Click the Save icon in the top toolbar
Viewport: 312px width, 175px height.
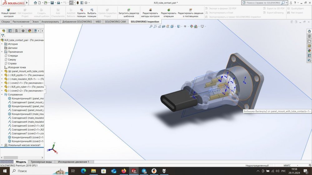click(x=52, y=3)
